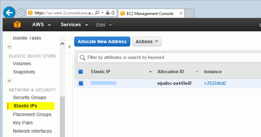This screenshot has width=261, height=137.
Task: Uncheck the eipalloc-ea449e8f row checkbox
Action: coord(81,83)
